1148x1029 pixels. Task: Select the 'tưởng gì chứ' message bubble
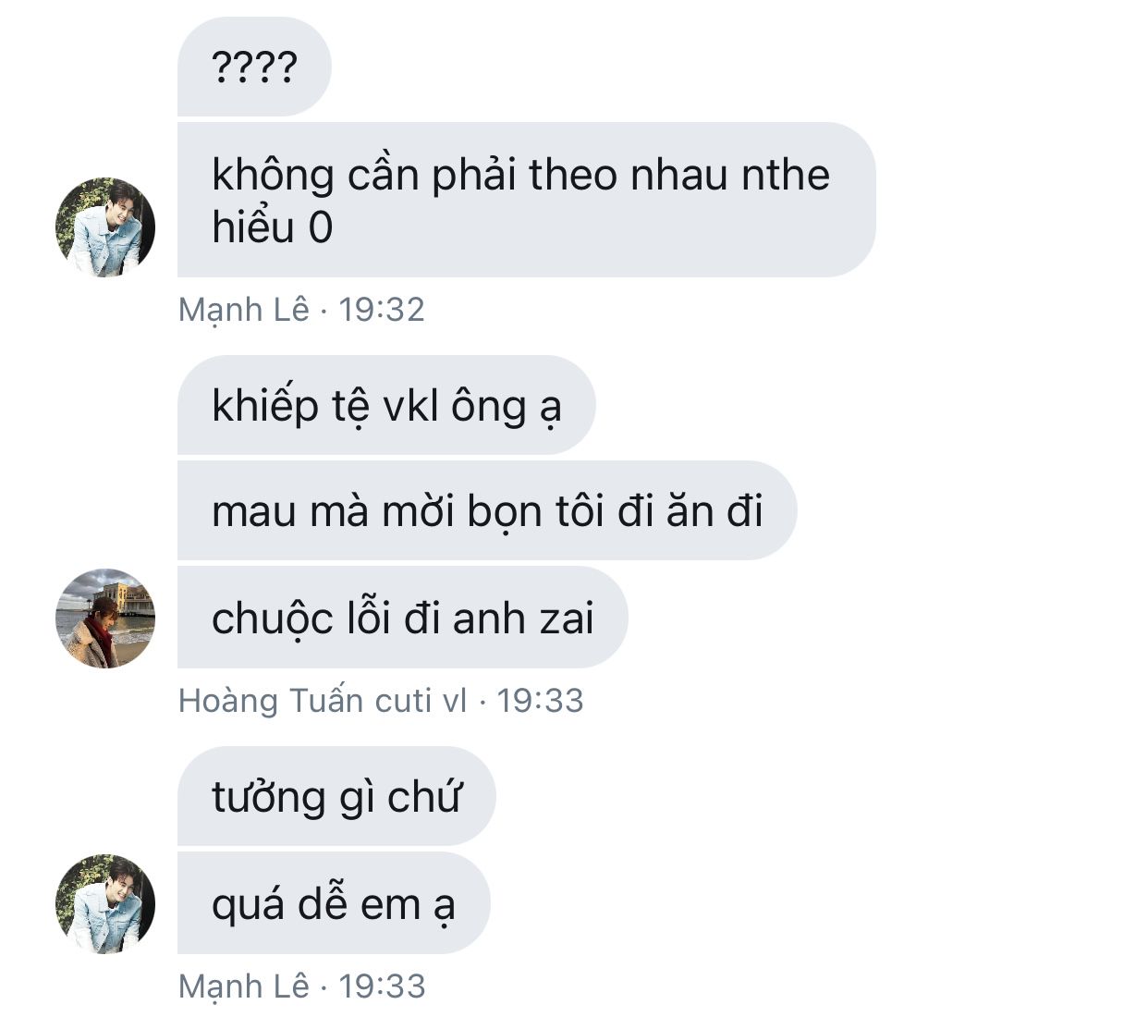[x=336, y=796]
